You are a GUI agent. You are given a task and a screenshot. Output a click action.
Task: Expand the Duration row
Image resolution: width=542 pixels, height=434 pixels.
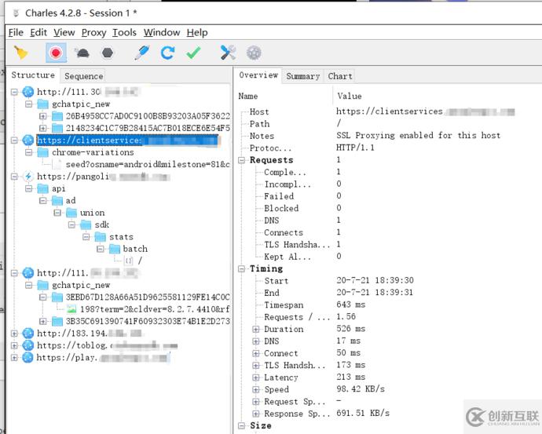[x=256, y=330]
